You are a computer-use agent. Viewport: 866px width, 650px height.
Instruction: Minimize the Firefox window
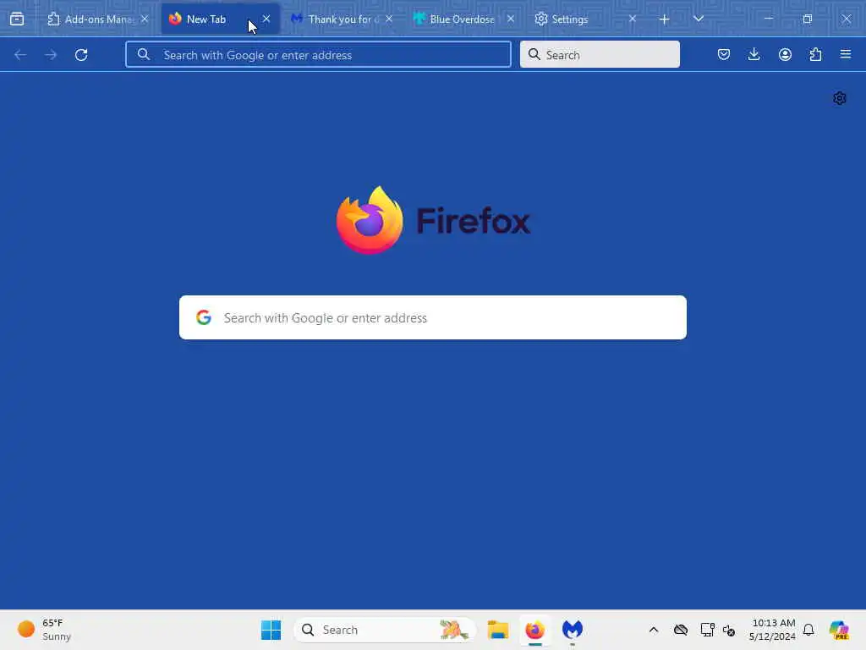[768, 19]
